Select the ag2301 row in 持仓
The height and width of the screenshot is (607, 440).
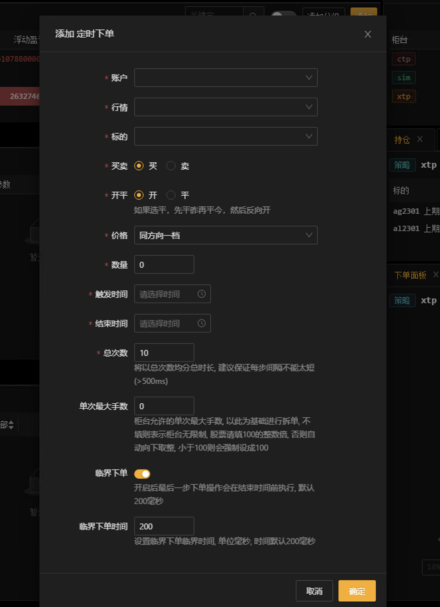coord(414,211)
